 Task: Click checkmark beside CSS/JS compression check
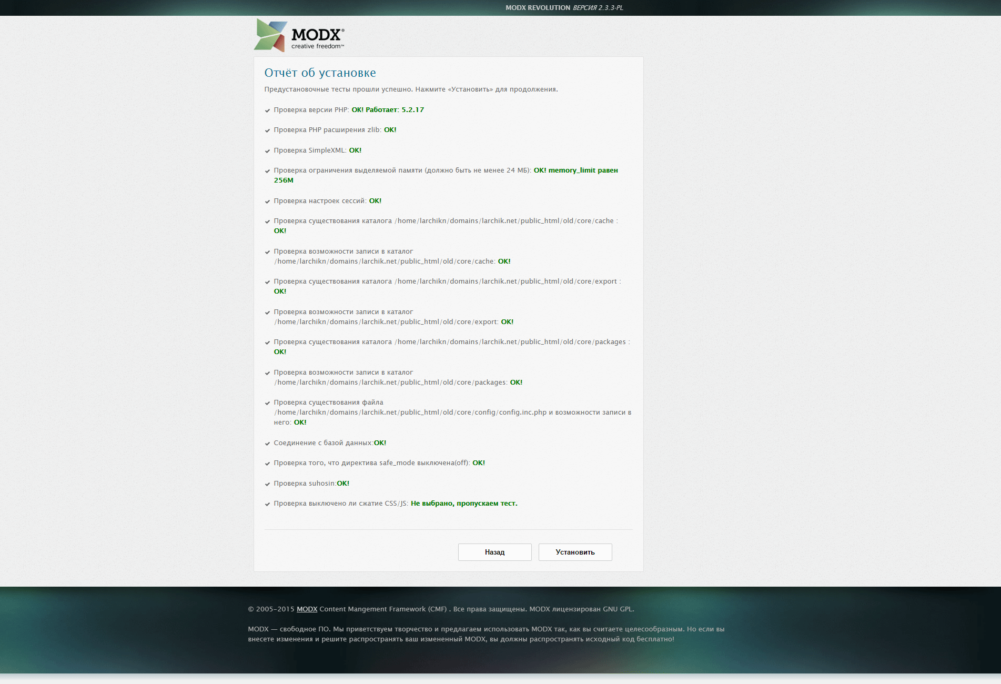pyautogui.click(x=268, y=504)
